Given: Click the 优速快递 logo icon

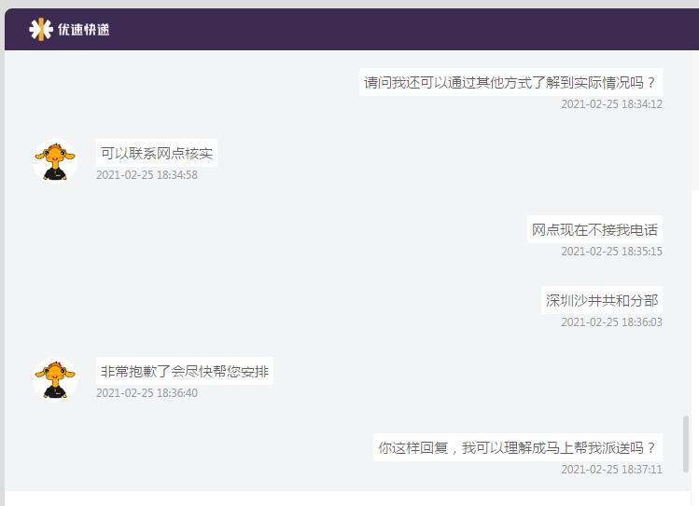Looking at the screenshot, I should coord(41,30).
